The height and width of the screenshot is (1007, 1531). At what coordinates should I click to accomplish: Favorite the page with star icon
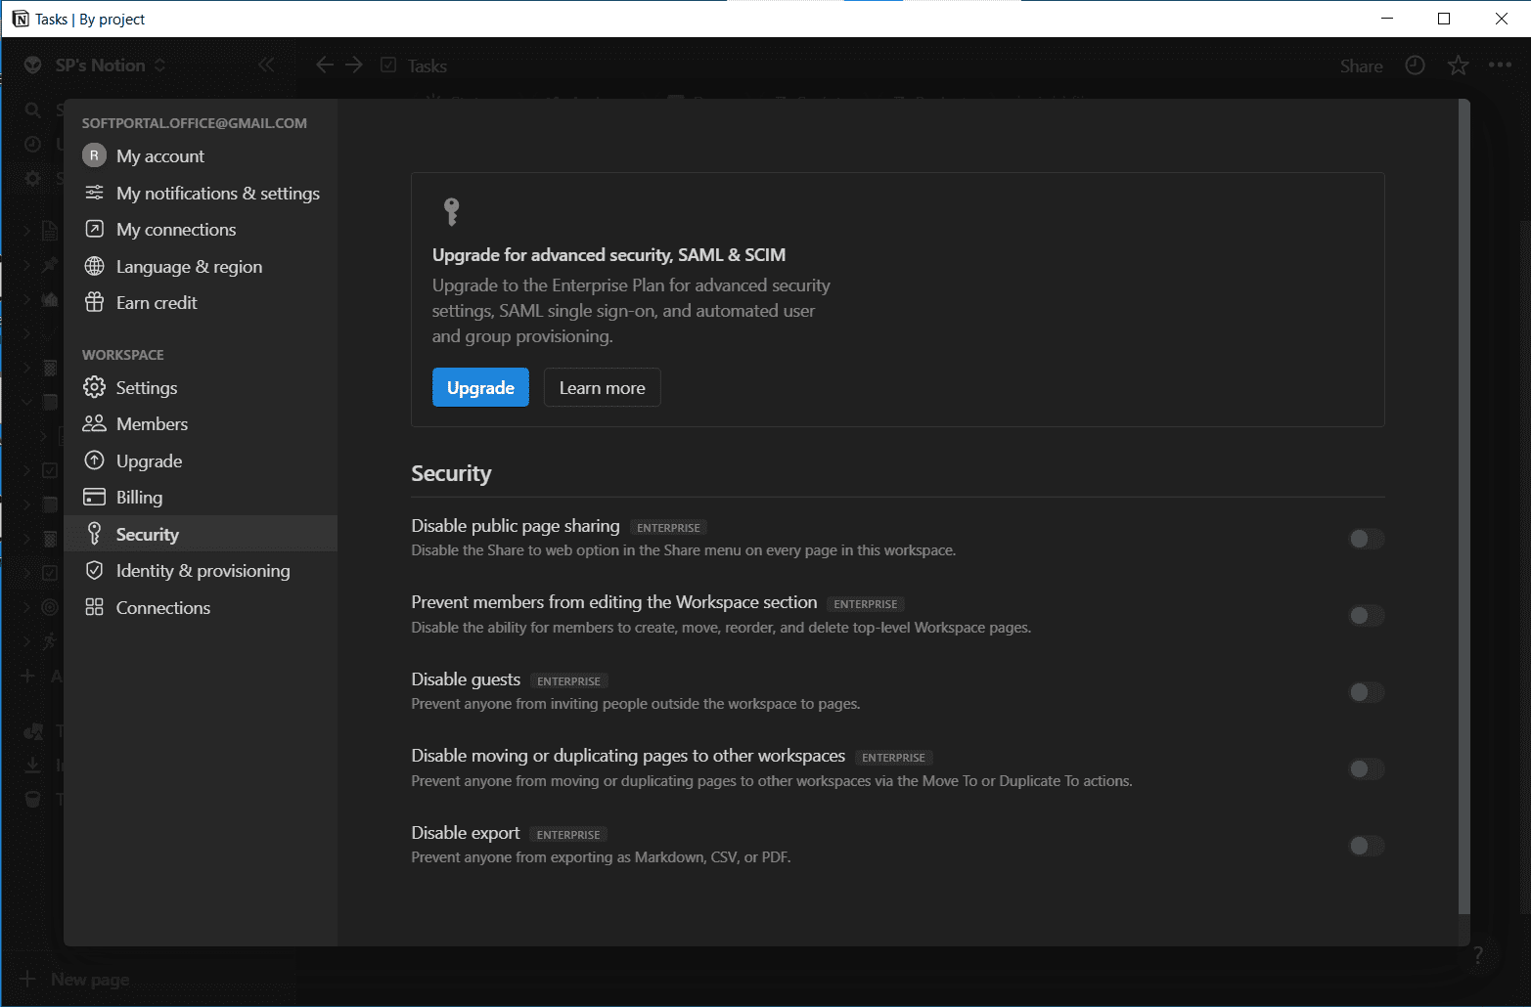click(1458, 66)
